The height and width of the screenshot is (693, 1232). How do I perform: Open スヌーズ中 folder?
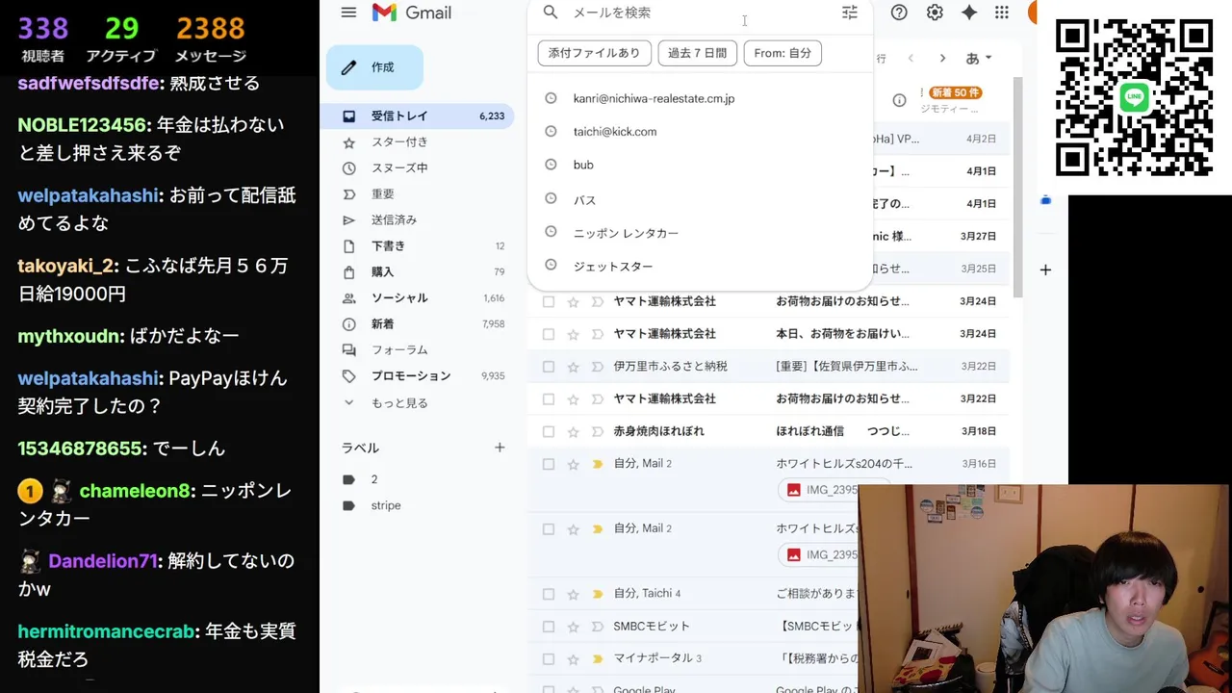coord(418,168)
